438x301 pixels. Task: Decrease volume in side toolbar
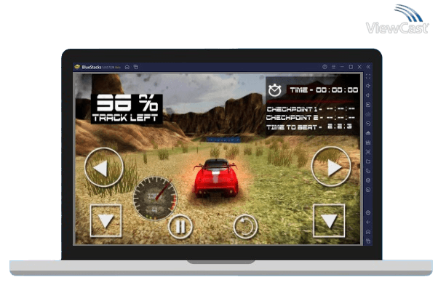click(x=368, y=95)
